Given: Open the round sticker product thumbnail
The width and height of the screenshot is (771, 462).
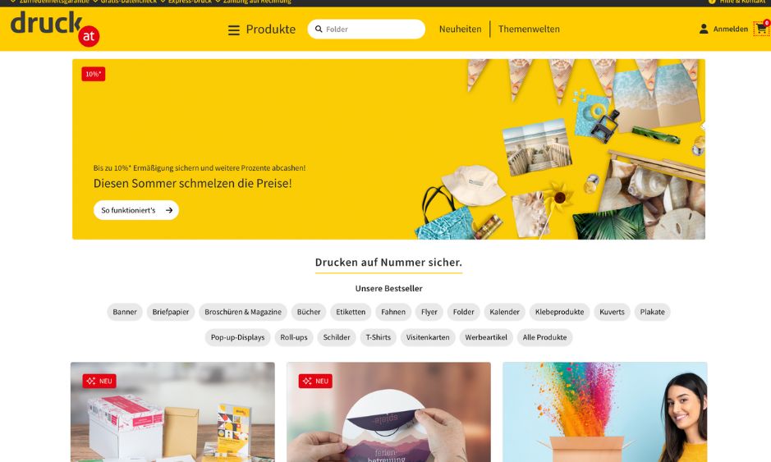Looking at the screenshot, I should 388,412.
